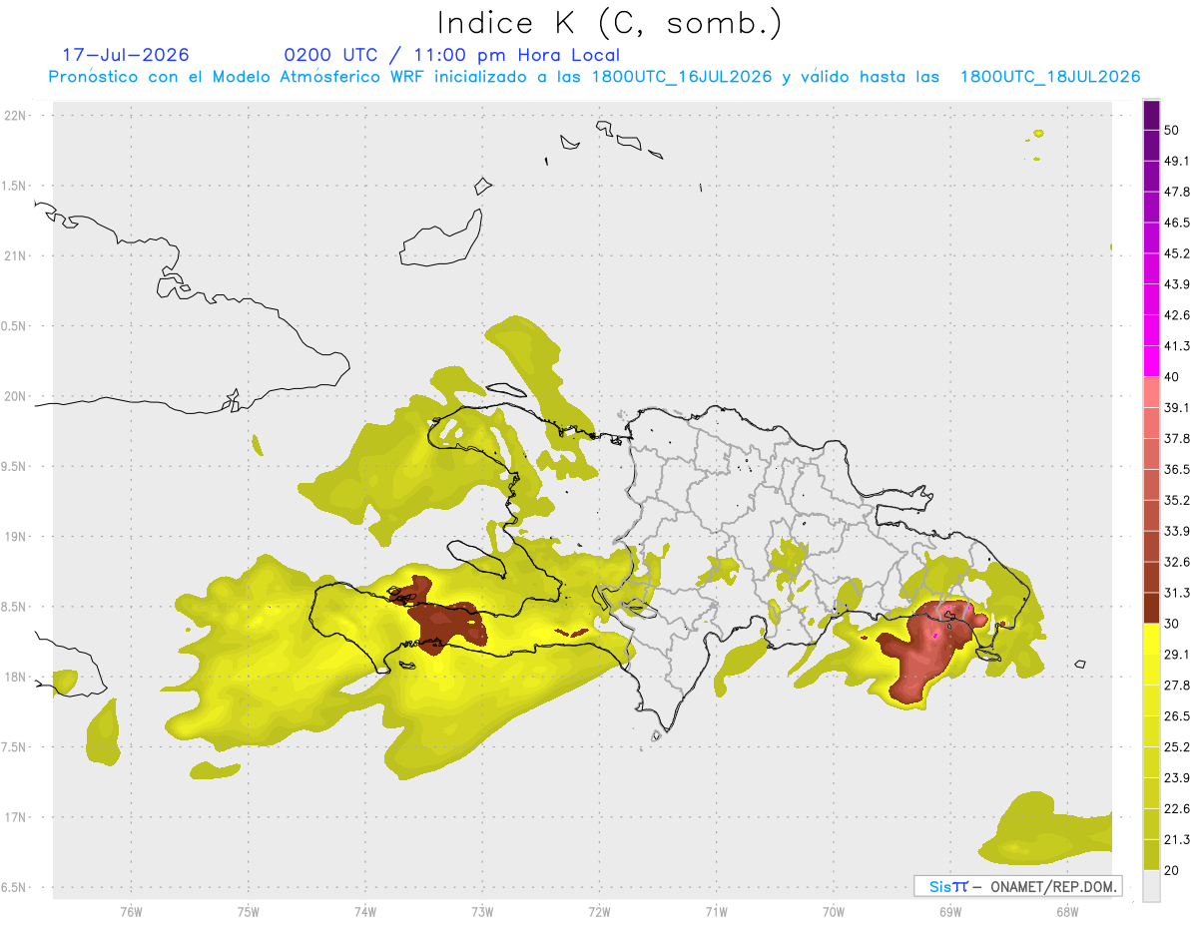Click the longitude label "76W"
This screenshot has width=1198, height=925.
coord(131,912)
